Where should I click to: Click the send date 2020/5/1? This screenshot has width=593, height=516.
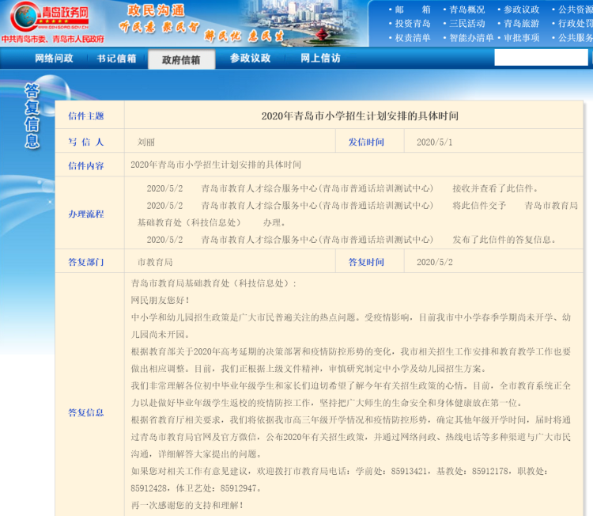point(435,142)
